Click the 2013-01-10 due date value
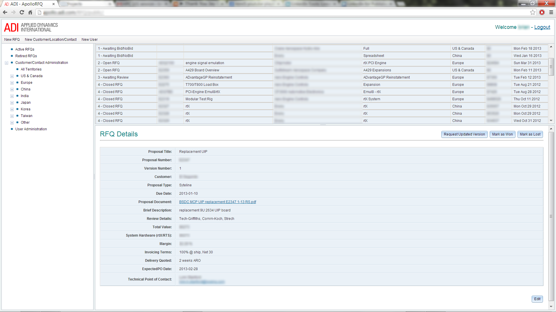 click(x=188, y=194)
